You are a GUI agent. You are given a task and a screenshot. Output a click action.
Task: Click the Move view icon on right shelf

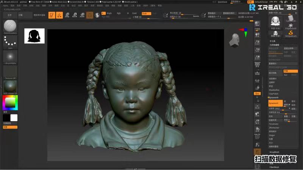257,114
